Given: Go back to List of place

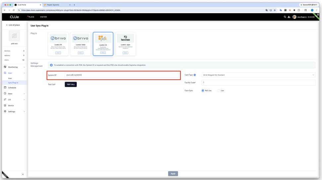Looking at the screenshot, I should [x=13, y=25].
